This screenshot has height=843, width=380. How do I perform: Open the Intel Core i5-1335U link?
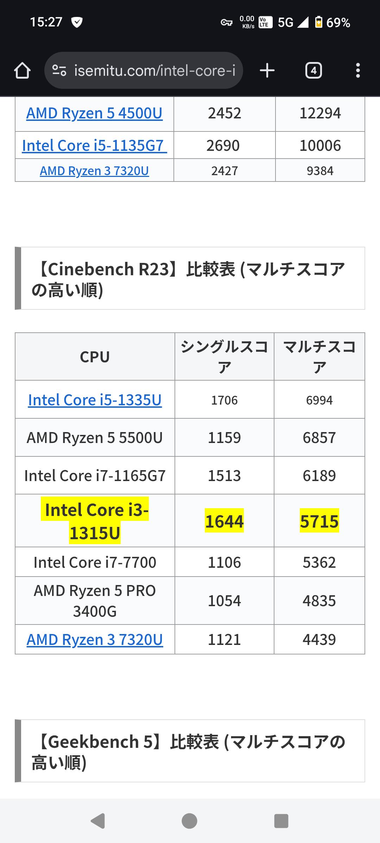[95, 400]
